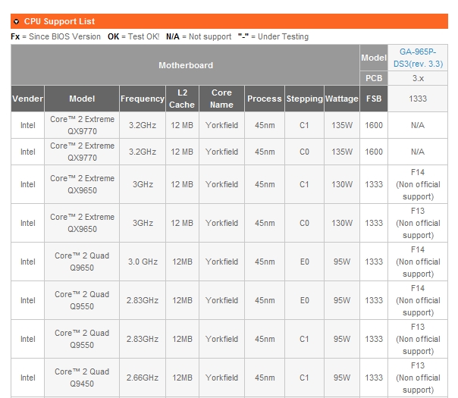This screenshot has width=458, height=398.
Task: Click F13 support cell in the Q9450 row
Action: pos(418,378)
